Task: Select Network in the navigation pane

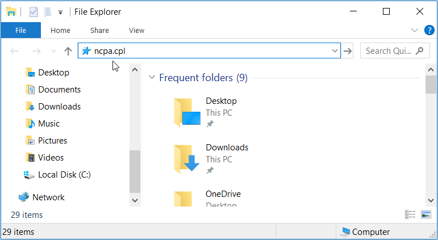Action: coord(48,197)
